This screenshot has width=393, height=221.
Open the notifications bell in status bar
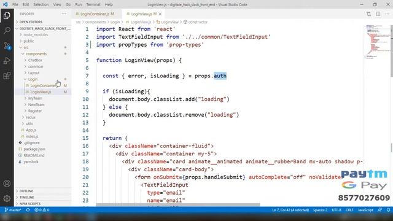[x=388, y=210]
